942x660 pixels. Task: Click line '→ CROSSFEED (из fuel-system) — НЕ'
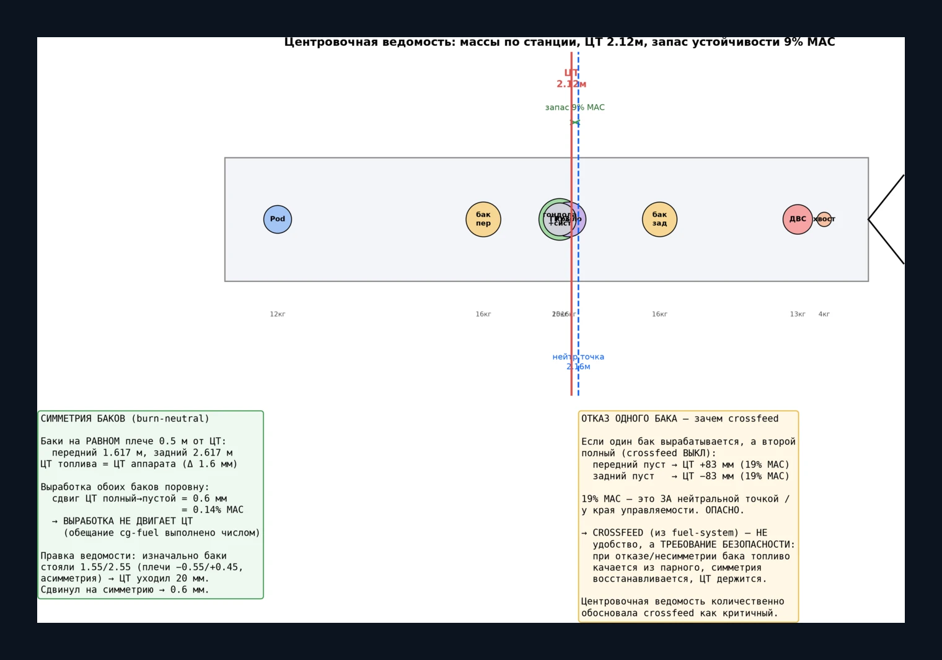[x=674, y=533]
